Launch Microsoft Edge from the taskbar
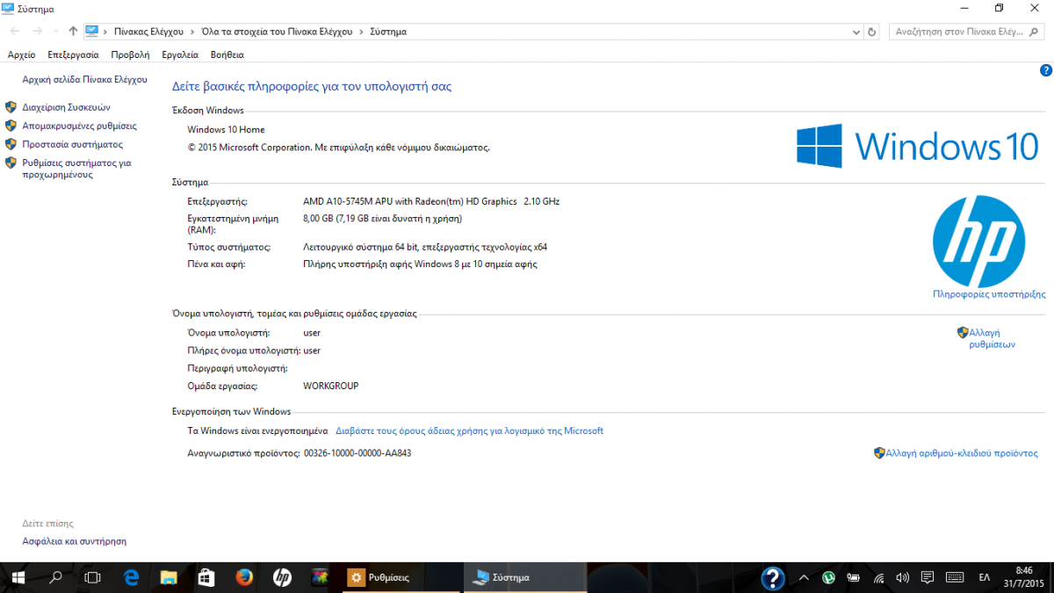This screenshot has width=1054, height=593. click(131, 577)
